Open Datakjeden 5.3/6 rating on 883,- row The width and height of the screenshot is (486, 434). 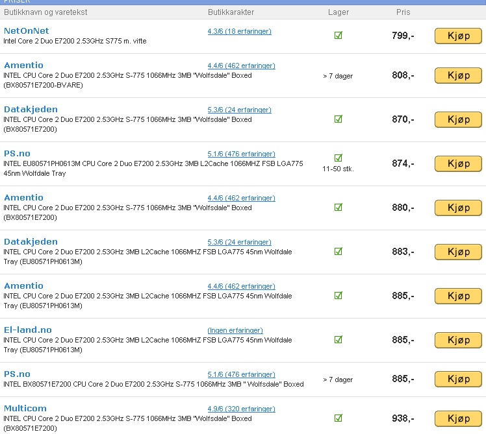239,242
